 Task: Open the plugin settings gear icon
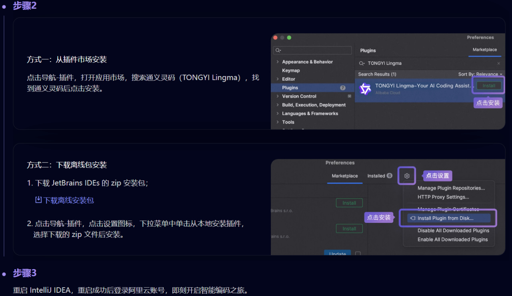coord(407,176)
